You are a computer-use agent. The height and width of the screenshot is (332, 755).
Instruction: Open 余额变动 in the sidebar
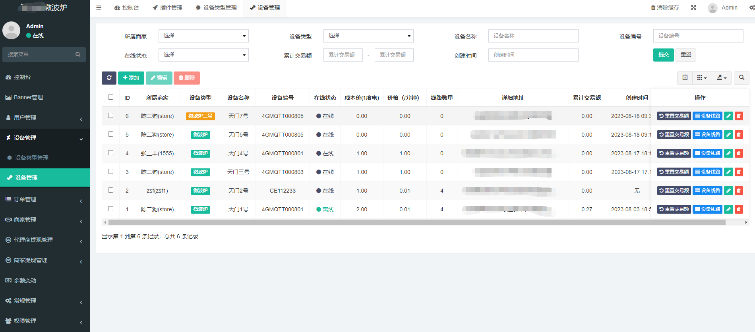pos(45,280)
